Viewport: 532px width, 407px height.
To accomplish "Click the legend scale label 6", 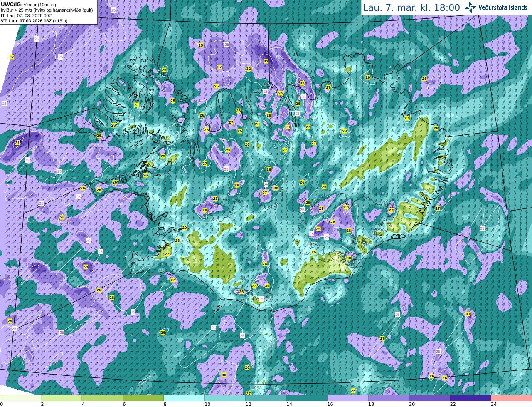I will (124, 404).
